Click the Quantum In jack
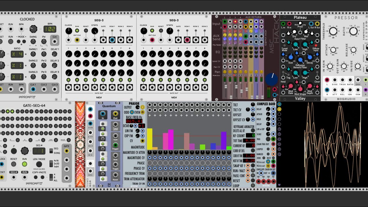Viewport: 368px width, 207px height. pos(103,114)
